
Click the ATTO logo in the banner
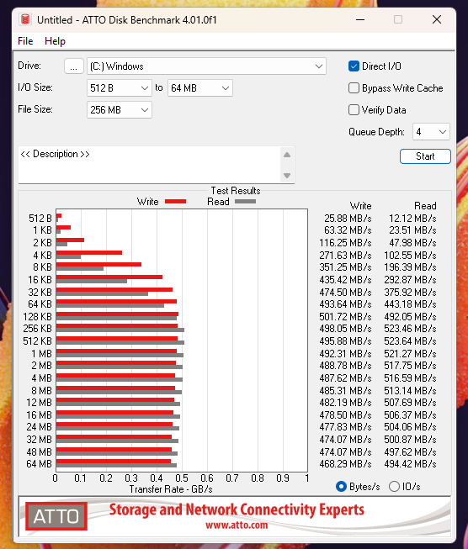(56, 516)
